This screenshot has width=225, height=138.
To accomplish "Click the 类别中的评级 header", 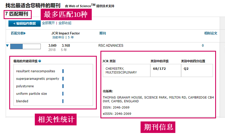I will (x=159, y=61).
